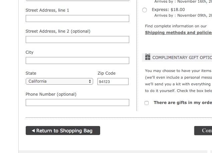Focus the Phone Number optional input
Image resolution: width=212 pixels, height=153 pixels.
(x=77, y=103)
